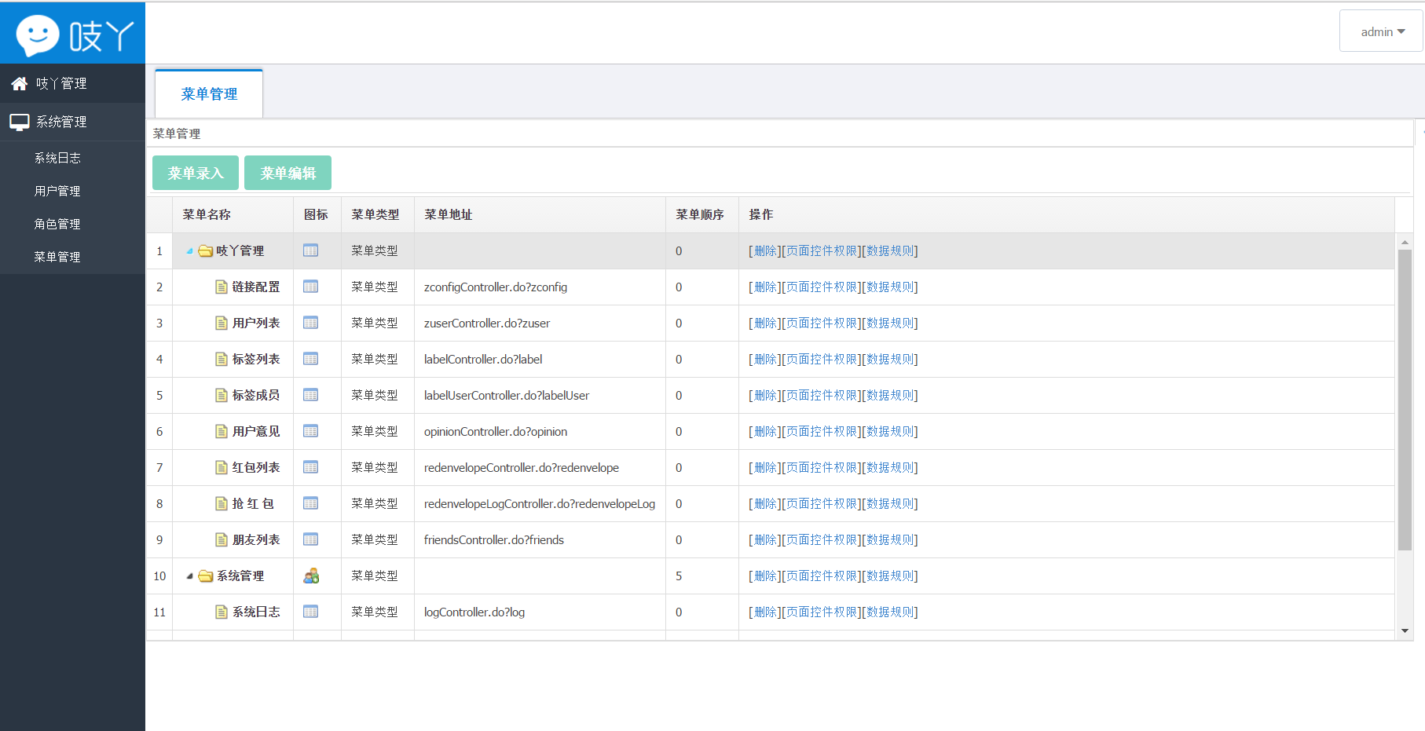Toggle the 系统管理 sidebar section

pos(72,122)
